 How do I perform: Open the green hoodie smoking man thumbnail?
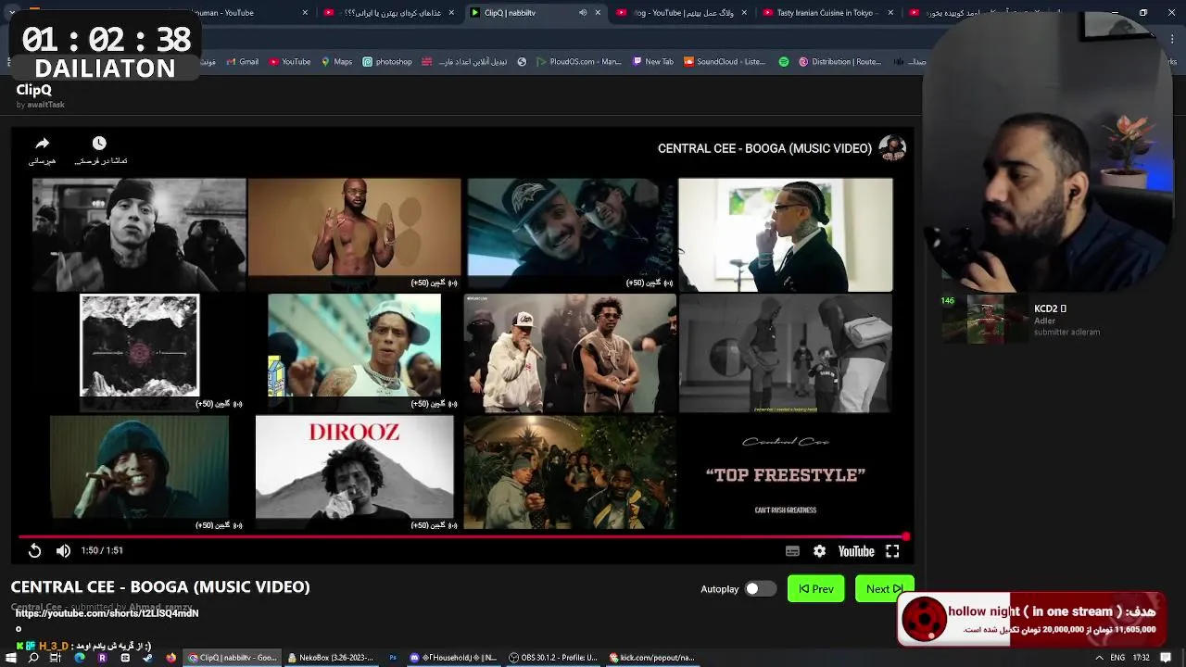pyautogui.click(x=139, y=467)
